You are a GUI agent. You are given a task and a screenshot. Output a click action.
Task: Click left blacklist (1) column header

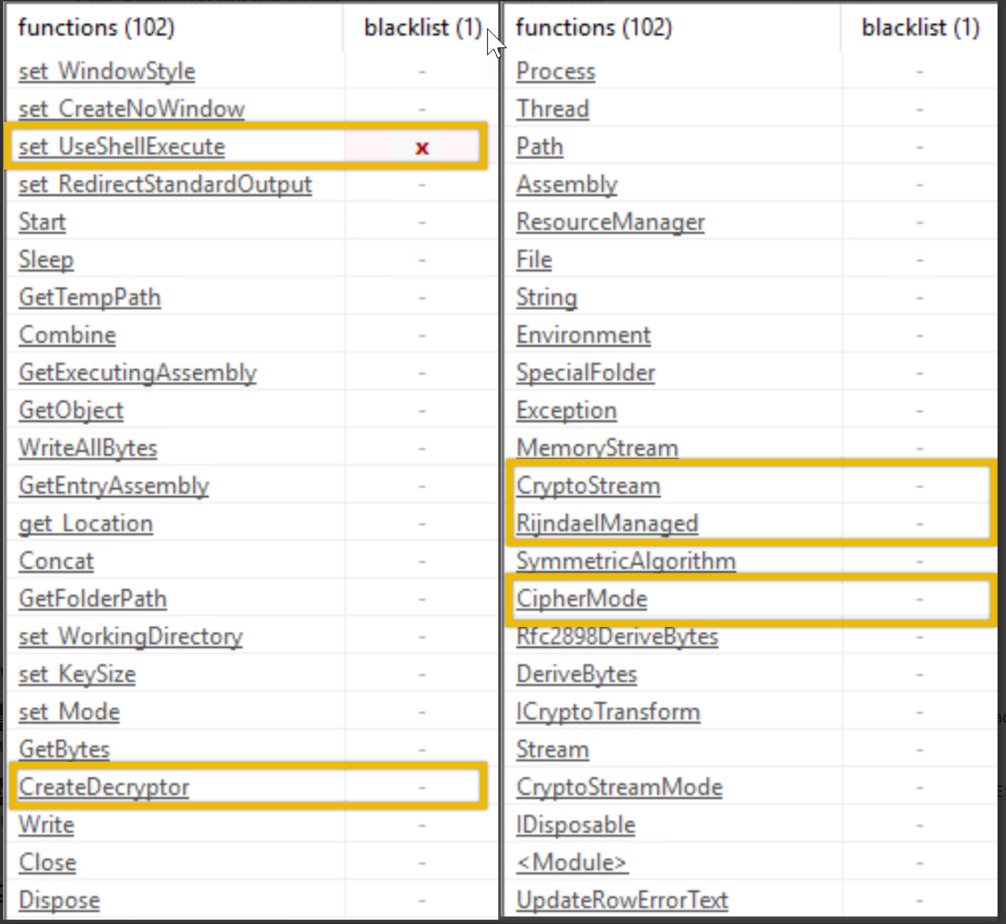click(x=422, y=28)
